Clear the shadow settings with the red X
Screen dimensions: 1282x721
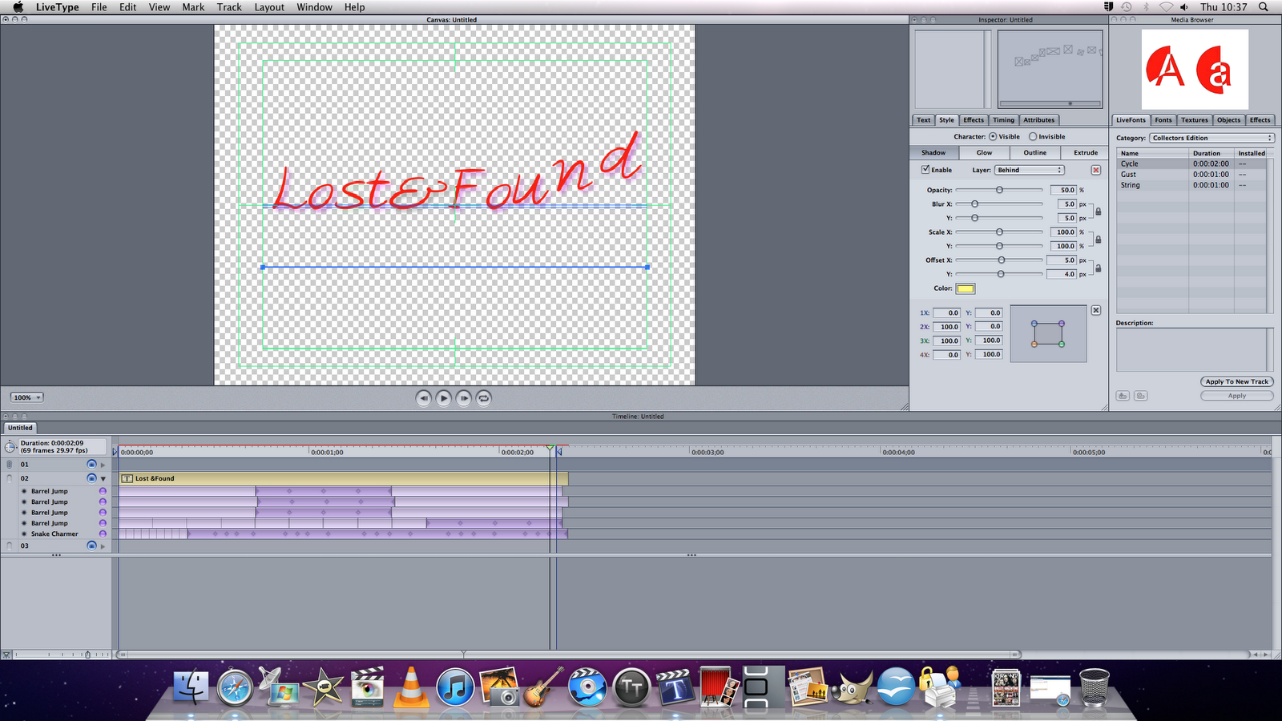(1095, 170)
